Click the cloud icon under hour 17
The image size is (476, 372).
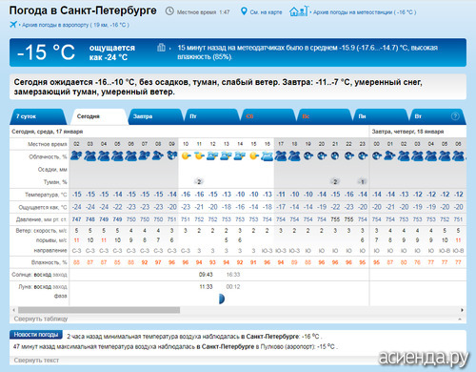click(281, 155)
